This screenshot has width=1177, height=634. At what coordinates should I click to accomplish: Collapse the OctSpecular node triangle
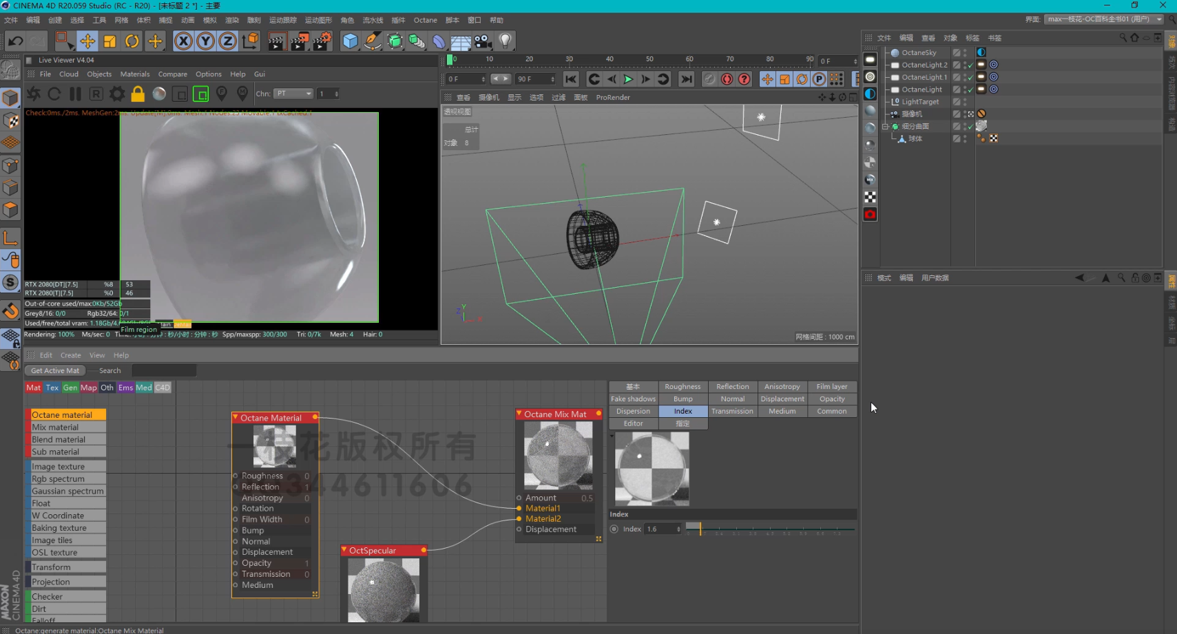tap(344, 551)
